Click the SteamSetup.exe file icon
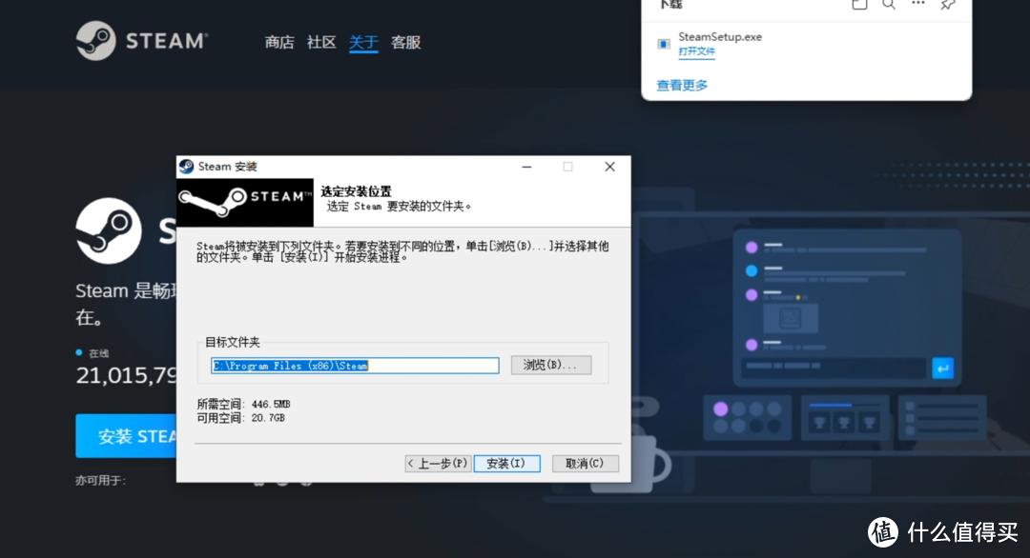 [664, 43]
